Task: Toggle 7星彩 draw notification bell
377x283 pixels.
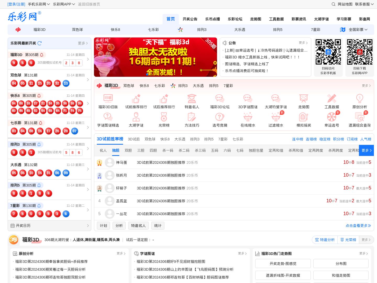Action: (39, 206)
